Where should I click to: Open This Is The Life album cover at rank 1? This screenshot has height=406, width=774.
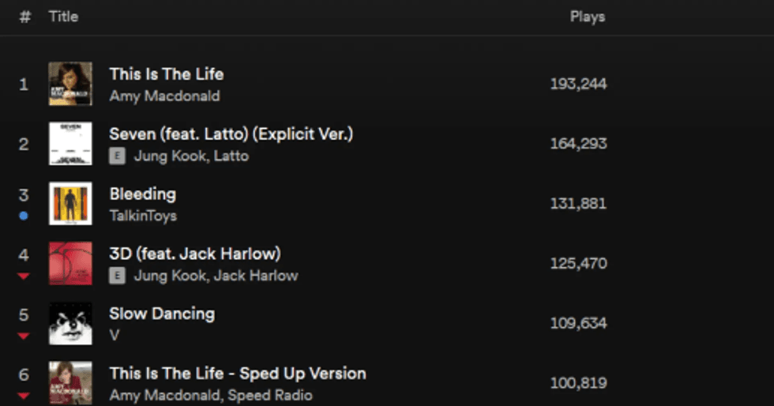pyautogui.click(x=70, y=84)
